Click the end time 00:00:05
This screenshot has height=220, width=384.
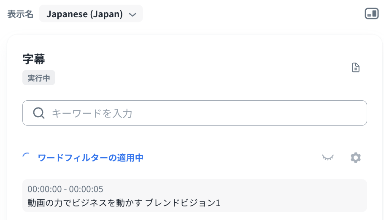[x=86, y=189]
